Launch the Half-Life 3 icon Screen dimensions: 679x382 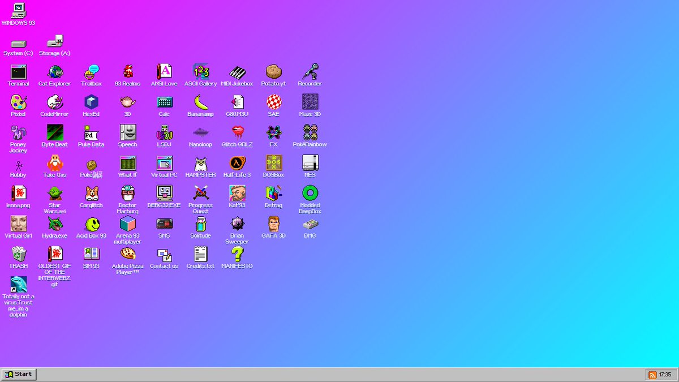tap(237, 163)
